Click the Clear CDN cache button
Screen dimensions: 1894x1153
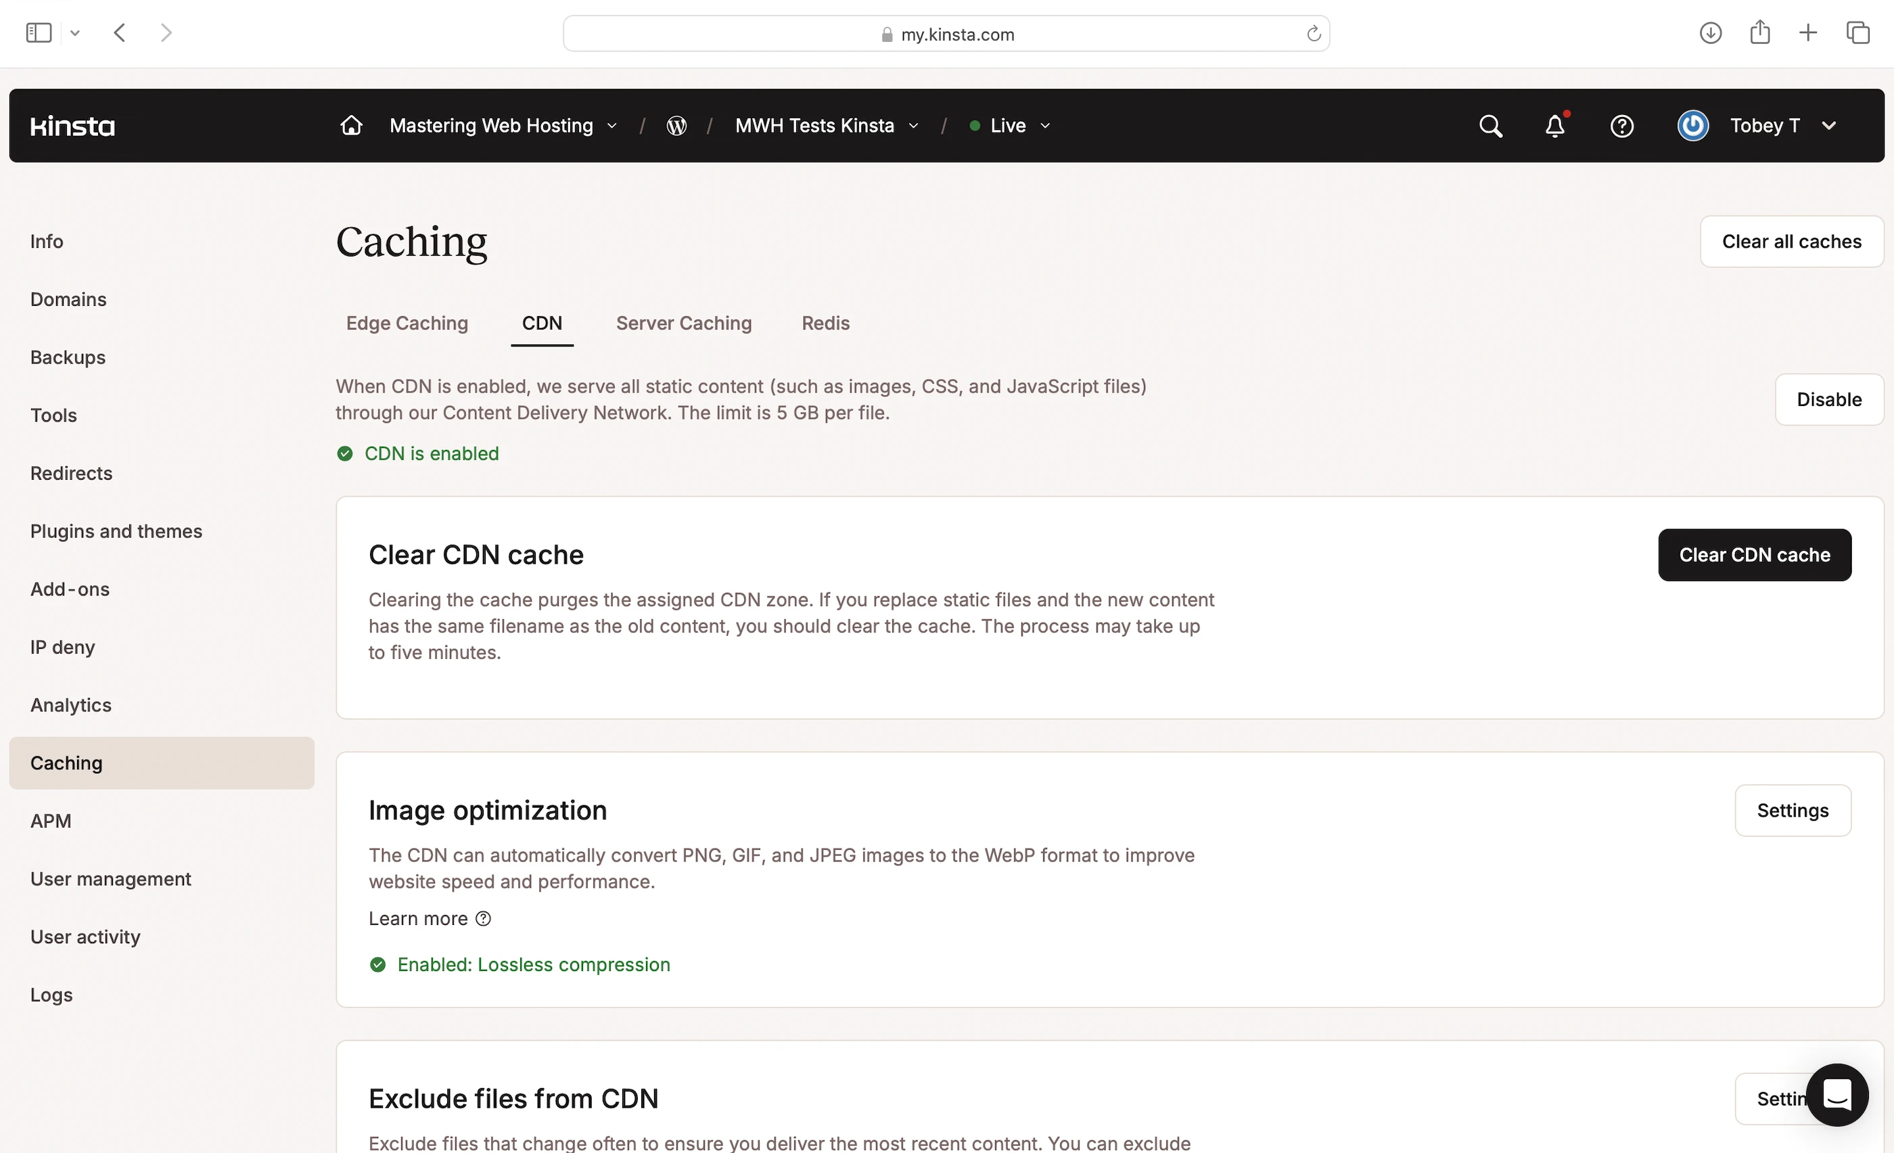pos(1754,555)
